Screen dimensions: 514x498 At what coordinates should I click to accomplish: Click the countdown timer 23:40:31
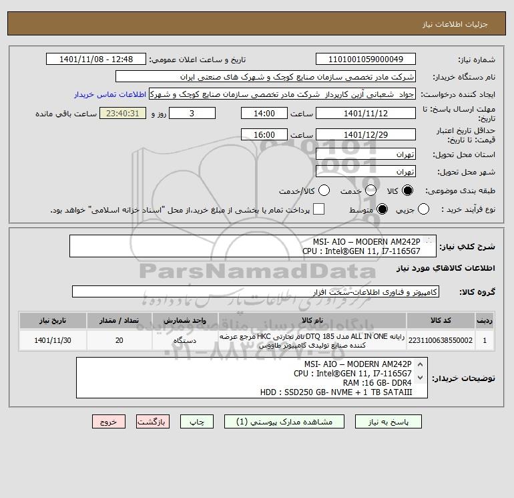[x=123, y=113]
